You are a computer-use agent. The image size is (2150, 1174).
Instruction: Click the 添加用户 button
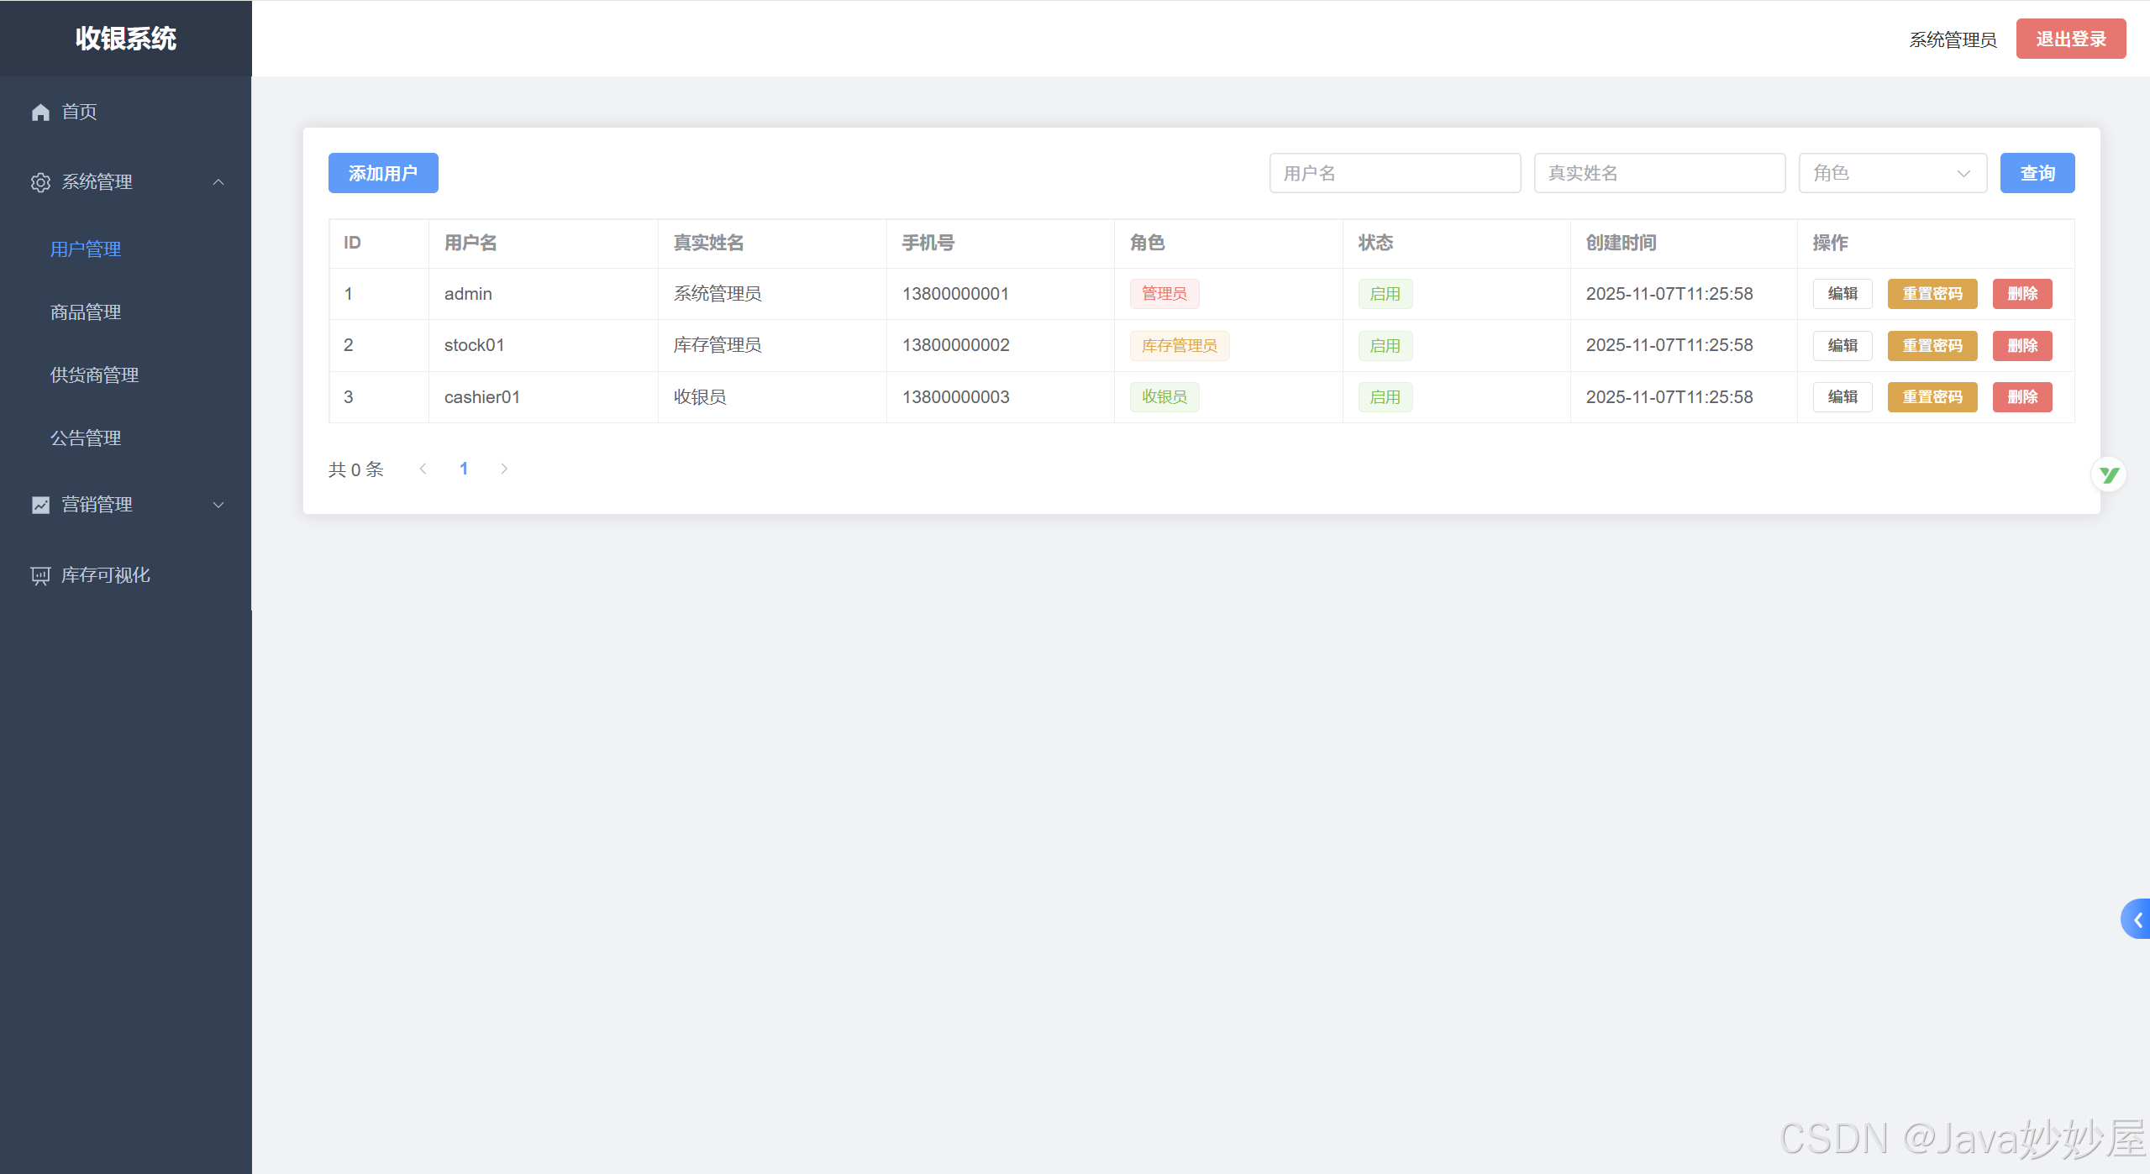pos(383,173)
